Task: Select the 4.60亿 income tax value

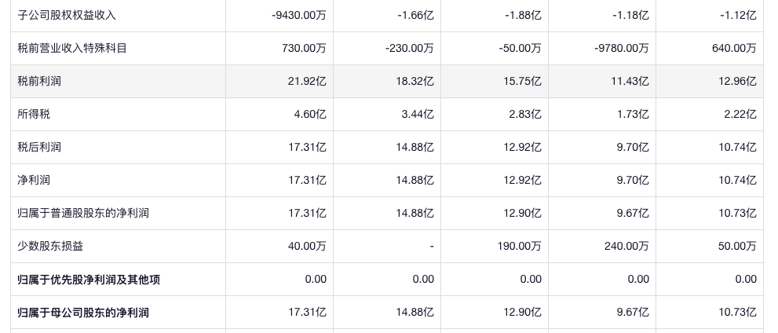Action: coord(309,114)
